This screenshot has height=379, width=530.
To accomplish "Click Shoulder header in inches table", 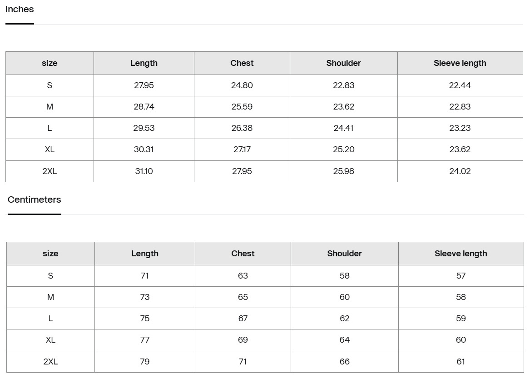I will (343, 63).
